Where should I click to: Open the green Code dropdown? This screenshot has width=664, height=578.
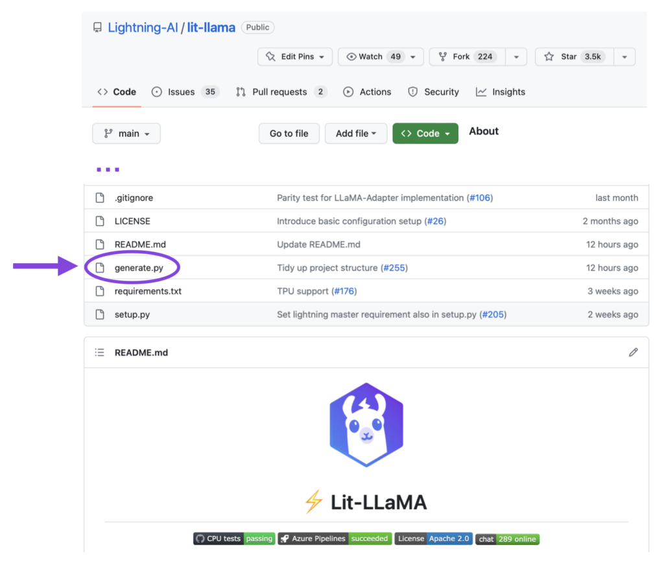(425, 133)
